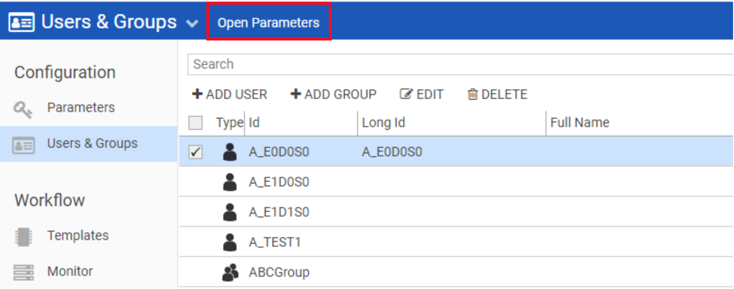Click DELETE trash icon in toolbar
734x289 pixels.
(473, 95)
